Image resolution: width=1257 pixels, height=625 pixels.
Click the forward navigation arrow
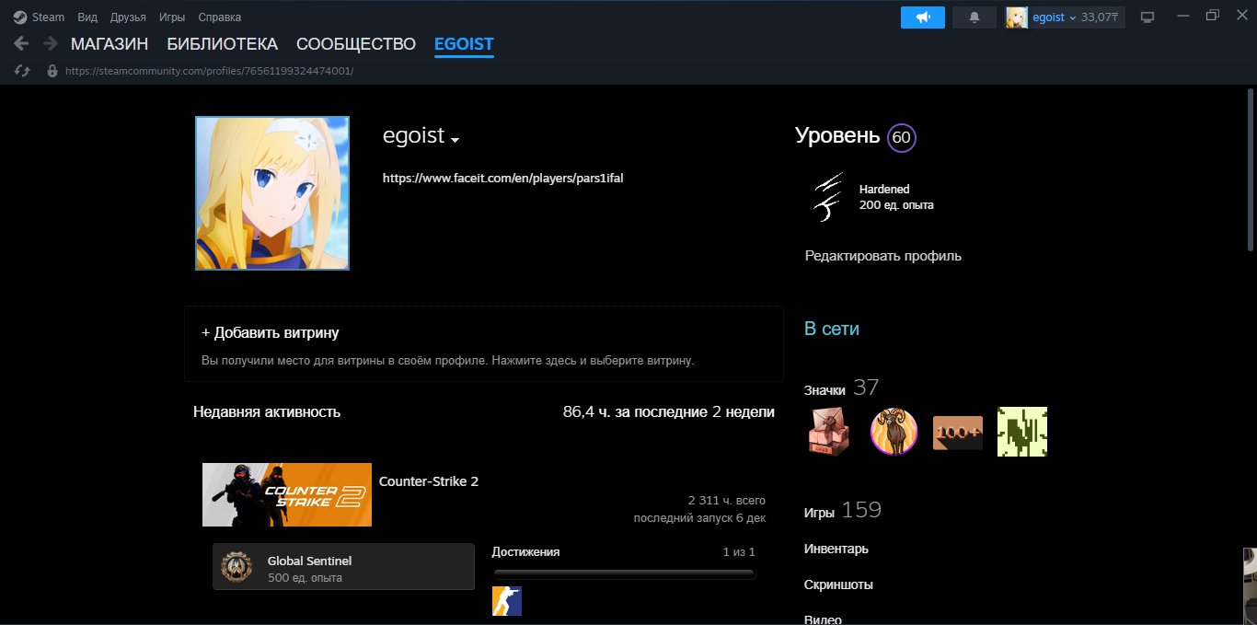point(50,43)
